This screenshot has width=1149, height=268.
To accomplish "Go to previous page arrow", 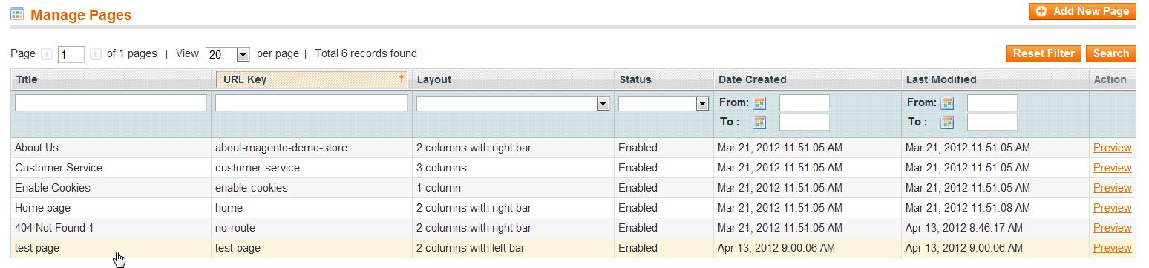I will coord(47,54).
